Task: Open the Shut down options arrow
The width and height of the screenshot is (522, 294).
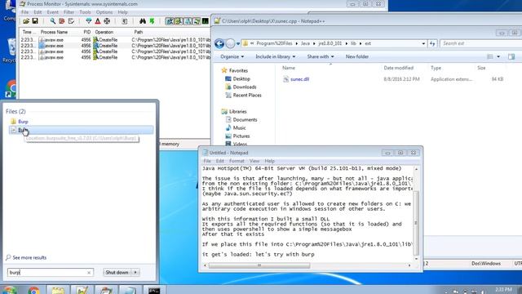Action: click(x=135, y=272)
